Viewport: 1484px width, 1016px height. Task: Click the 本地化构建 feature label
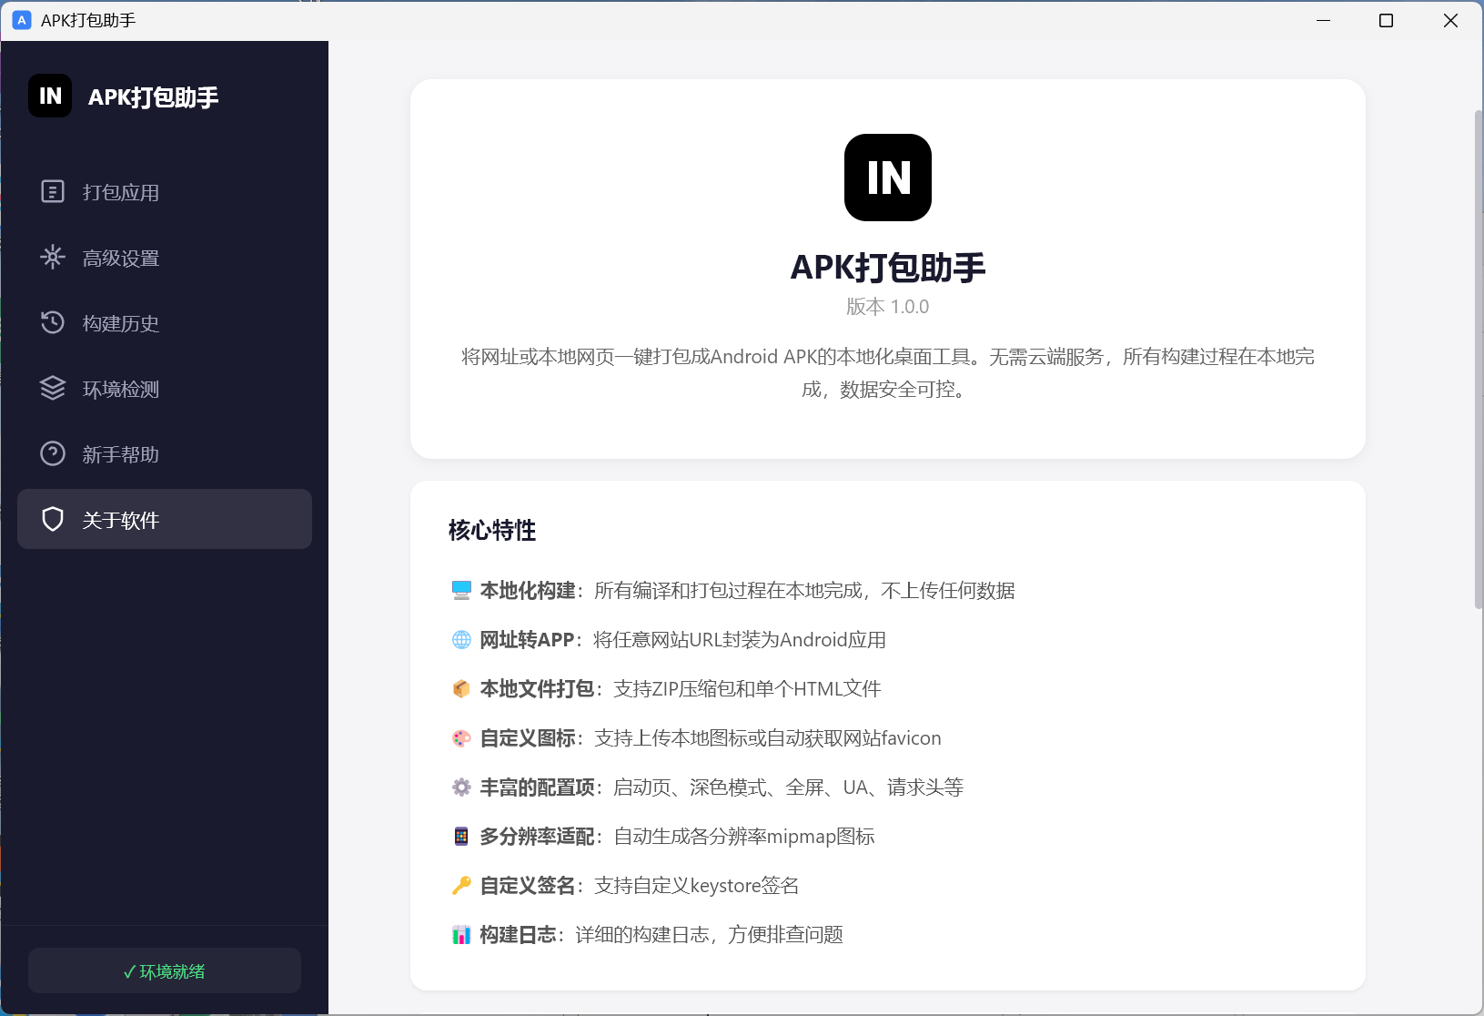click(528, 590)
